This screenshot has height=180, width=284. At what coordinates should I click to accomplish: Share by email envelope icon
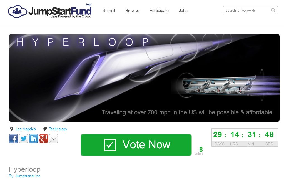(54, 139)
